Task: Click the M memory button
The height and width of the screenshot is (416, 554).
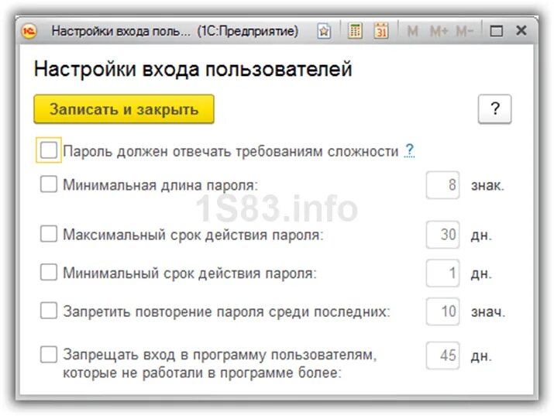Action: point(412,32)
